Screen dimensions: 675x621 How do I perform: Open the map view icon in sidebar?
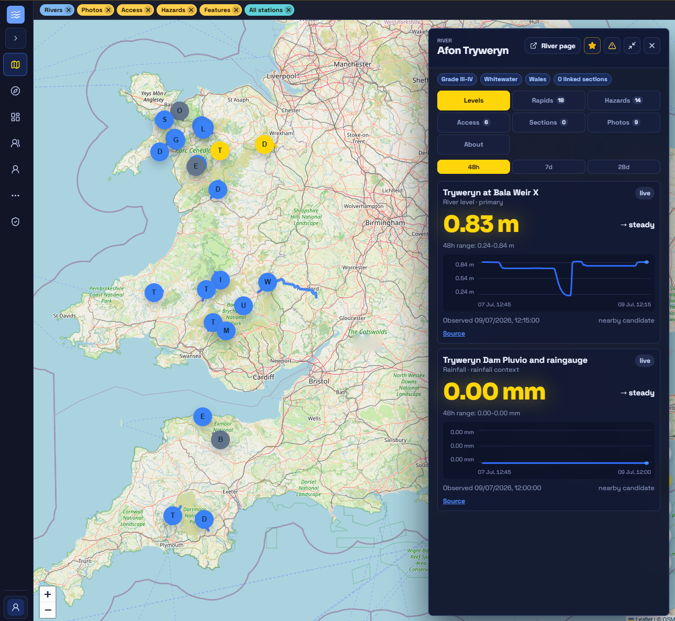coord(16,65)
